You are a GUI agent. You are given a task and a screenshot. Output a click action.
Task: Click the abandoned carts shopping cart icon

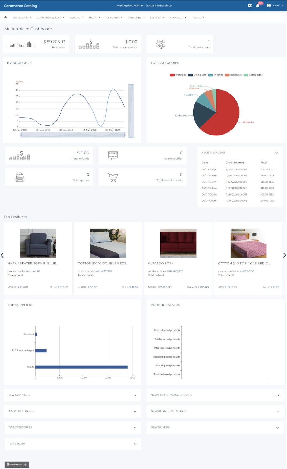113,177
